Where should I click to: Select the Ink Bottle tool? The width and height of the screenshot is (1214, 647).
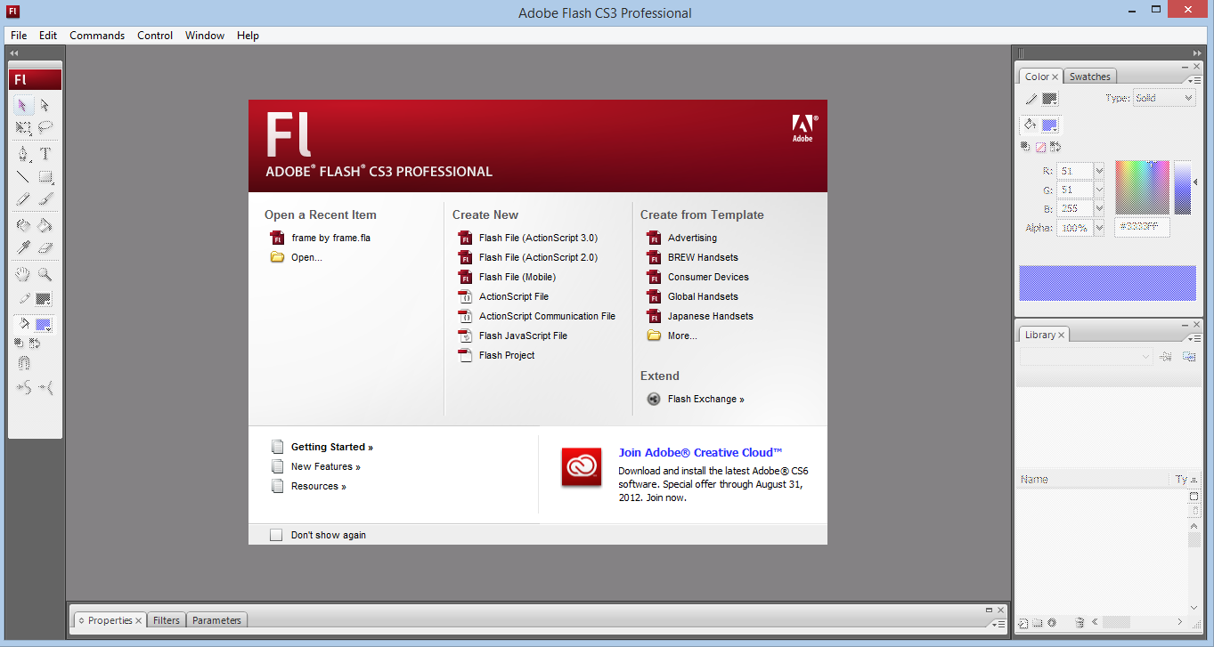(x=23, y=226)
